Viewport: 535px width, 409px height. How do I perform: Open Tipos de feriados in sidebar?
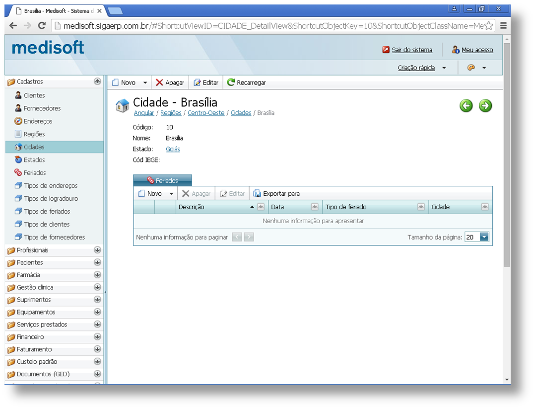click(x=47, y=212)
